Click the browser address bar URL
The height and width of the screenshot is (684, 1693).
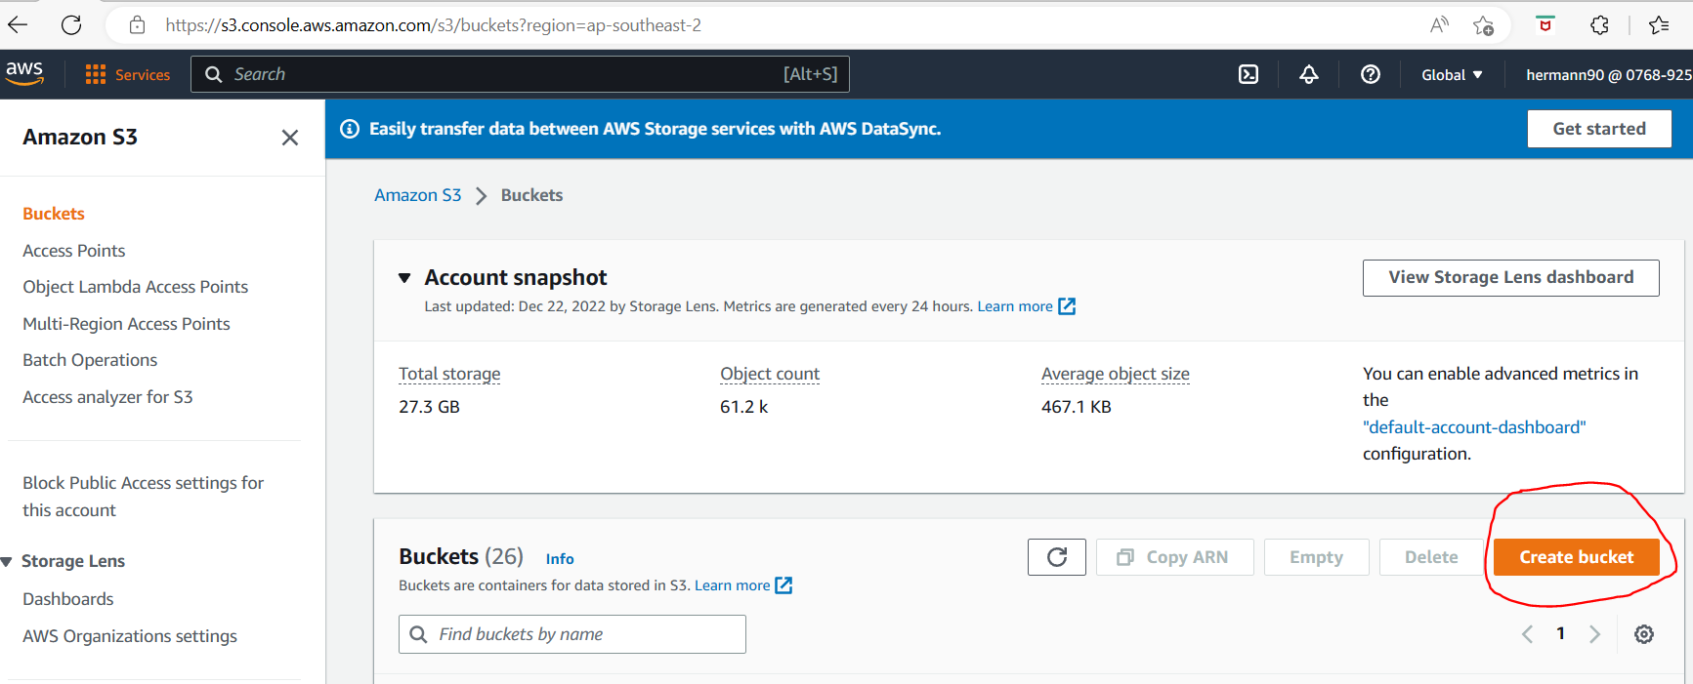tap(434, 25)
